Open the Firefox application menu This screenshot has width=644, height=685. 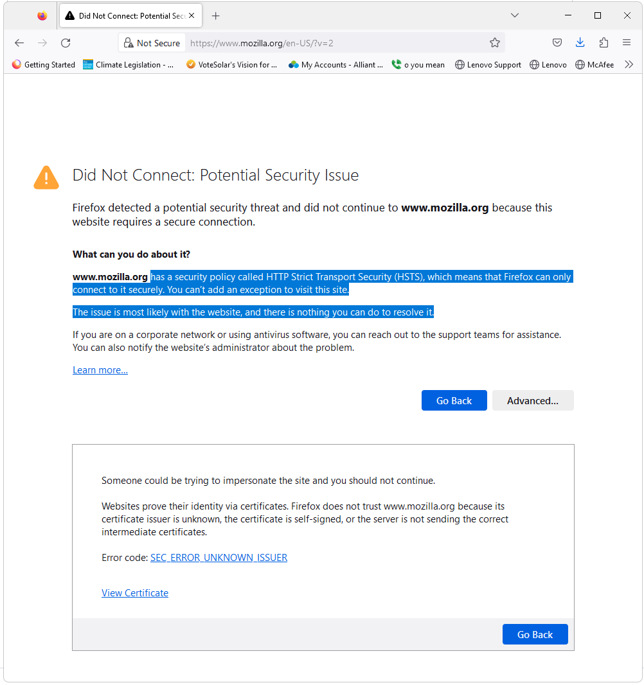coord(626,42)
